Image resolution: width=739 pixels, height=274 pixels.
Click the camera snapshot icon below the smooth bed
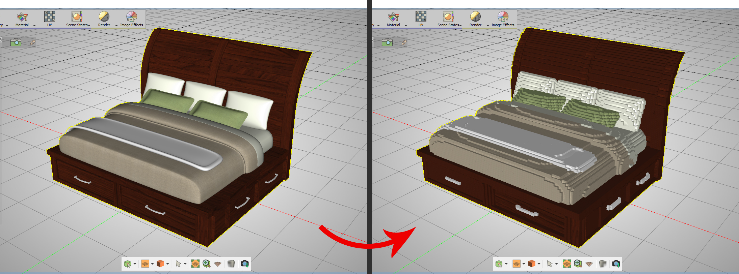[245, 264]
